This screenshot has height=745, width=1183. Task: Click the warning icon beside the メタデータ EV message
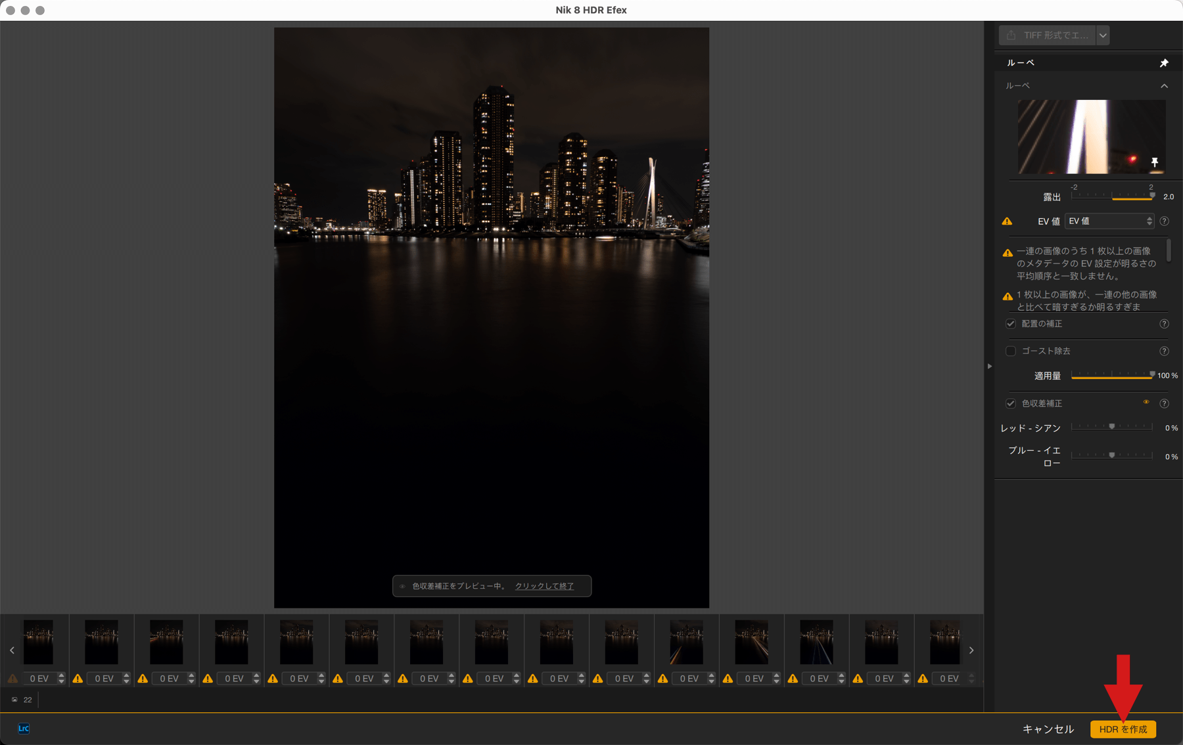tap(1008, 253)
